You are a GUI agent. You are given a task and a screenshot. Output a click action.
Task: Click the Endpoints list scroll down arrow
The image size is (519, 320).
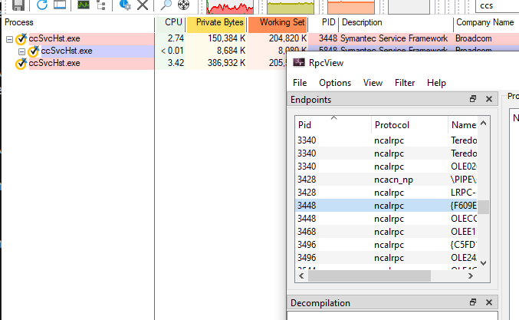(x=483, y=263)
